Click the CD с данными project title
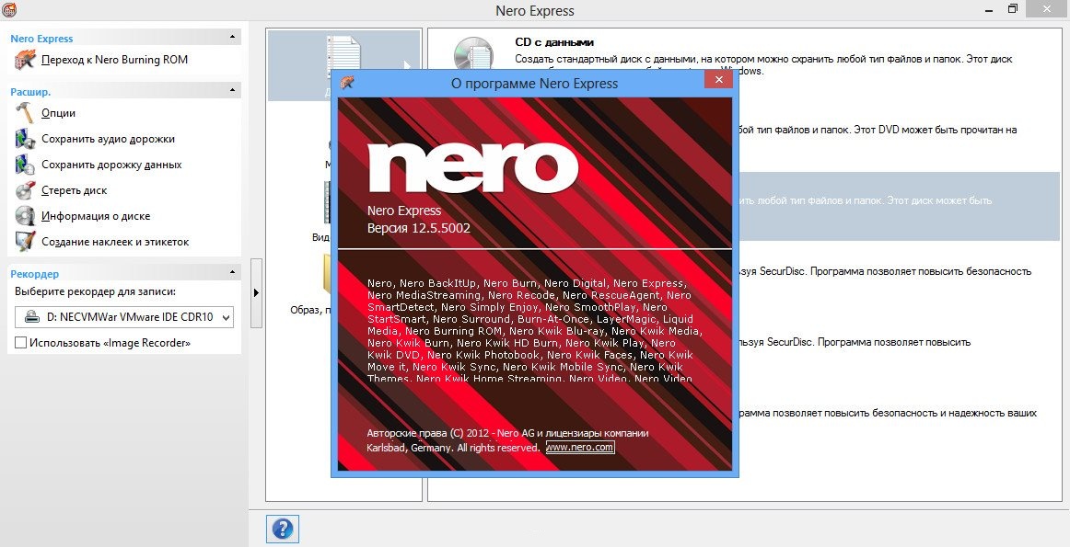 click(553, 42)
